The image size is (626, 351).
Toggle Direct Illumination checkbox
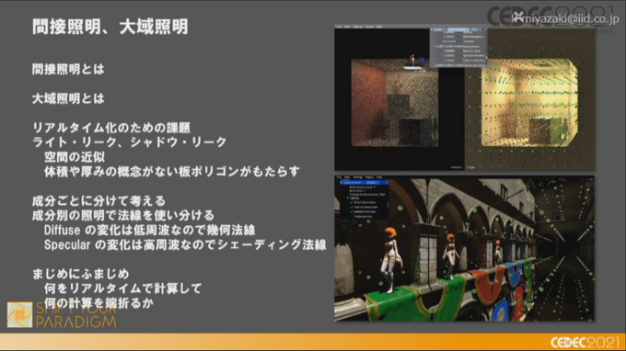[352, 202]
